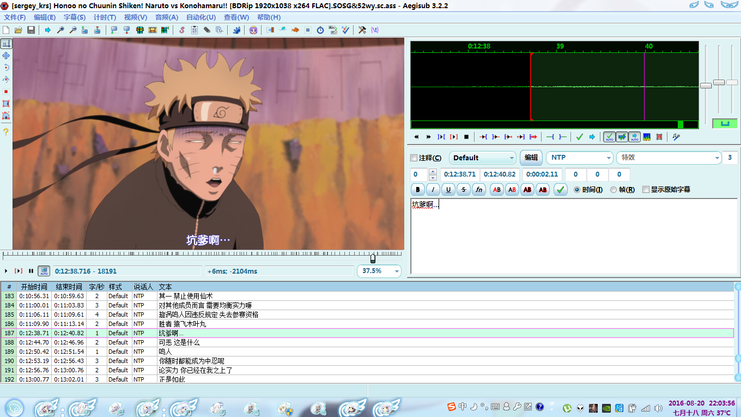Image resolution: width=741 pixels, height=417 pixels.
Task: Save subtitles with the floppy disk icon
Action: 31,30
